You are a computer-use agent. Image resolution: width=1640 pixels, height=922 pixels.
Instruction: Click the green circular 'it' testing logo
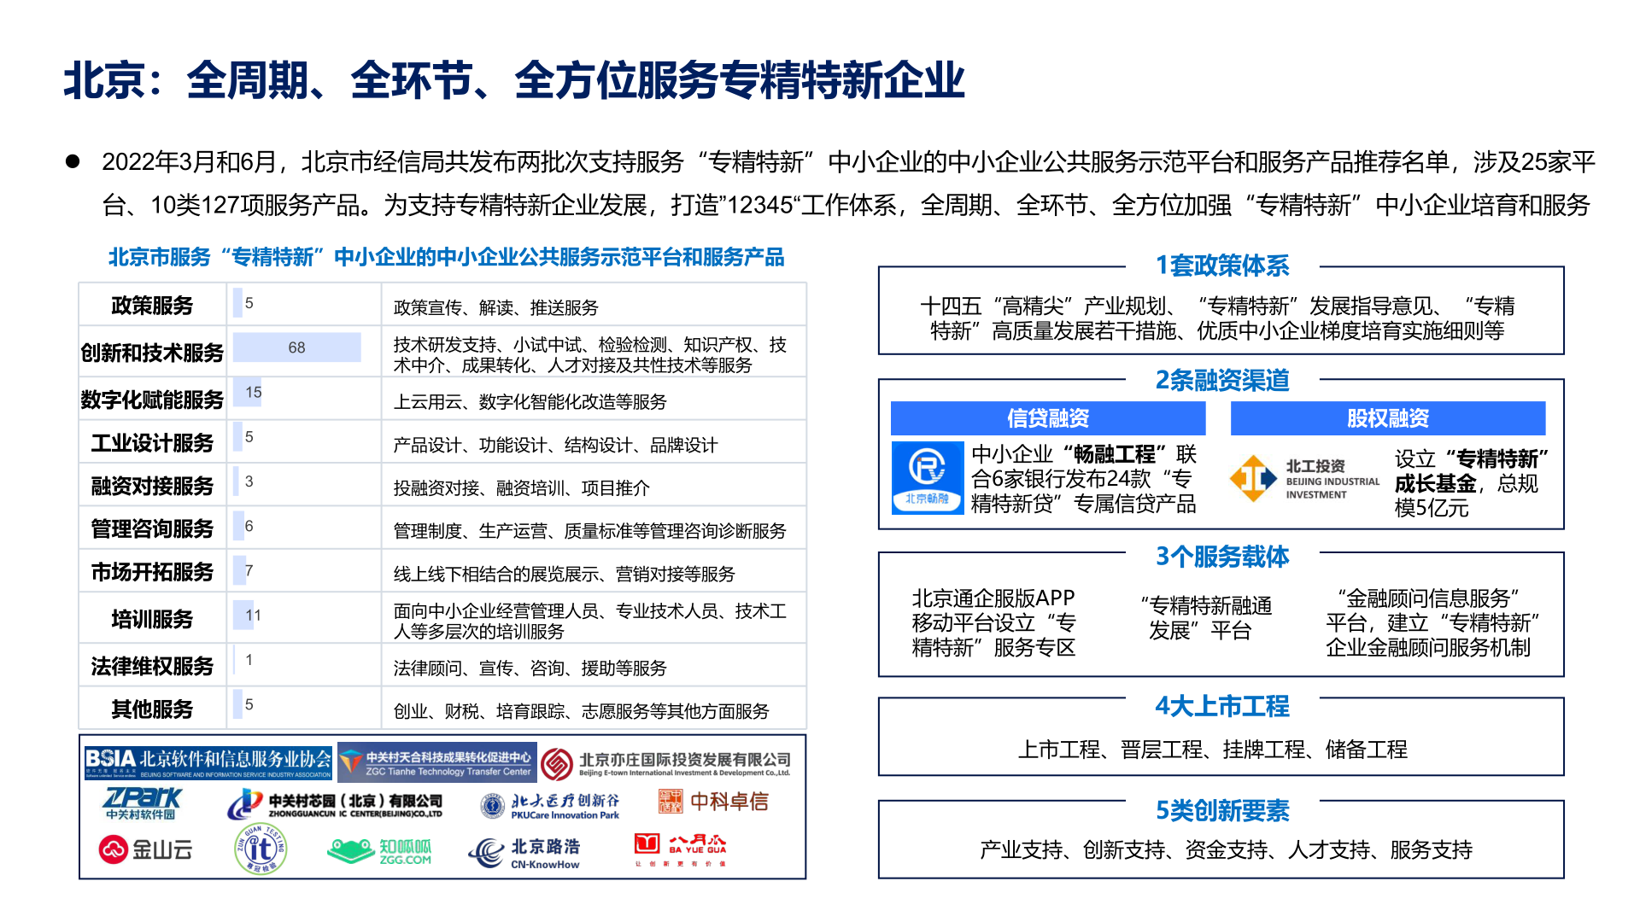[261, 849]
